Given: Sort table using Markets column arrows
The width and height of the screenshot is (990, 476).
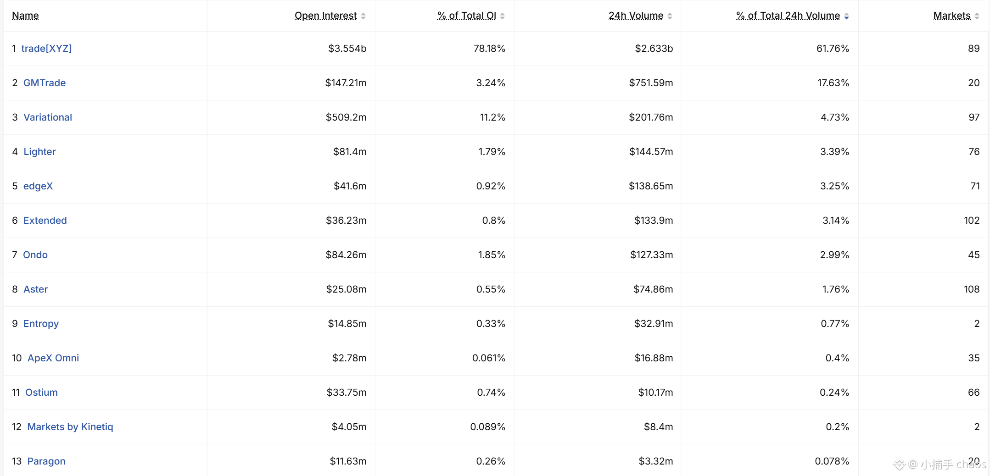Looking at the screenshot, I should tap(977, 16).
